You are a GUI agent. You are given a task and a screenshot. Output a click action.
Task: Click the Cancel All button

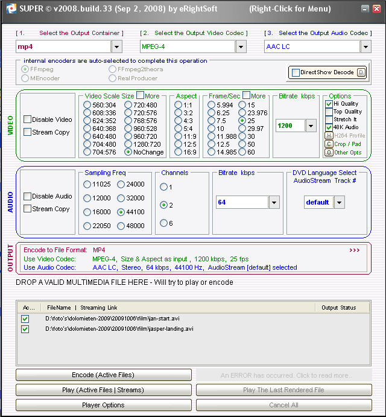284,405
